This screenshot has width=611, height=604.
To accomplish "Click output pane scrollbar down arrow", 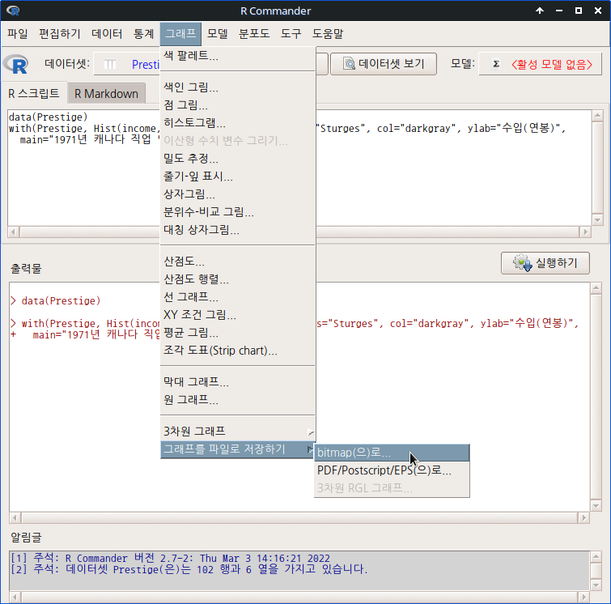I will pos(596,506).
